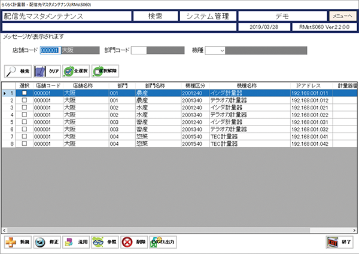
Task: Click the 終了 exit button
Action: point(339,242)
